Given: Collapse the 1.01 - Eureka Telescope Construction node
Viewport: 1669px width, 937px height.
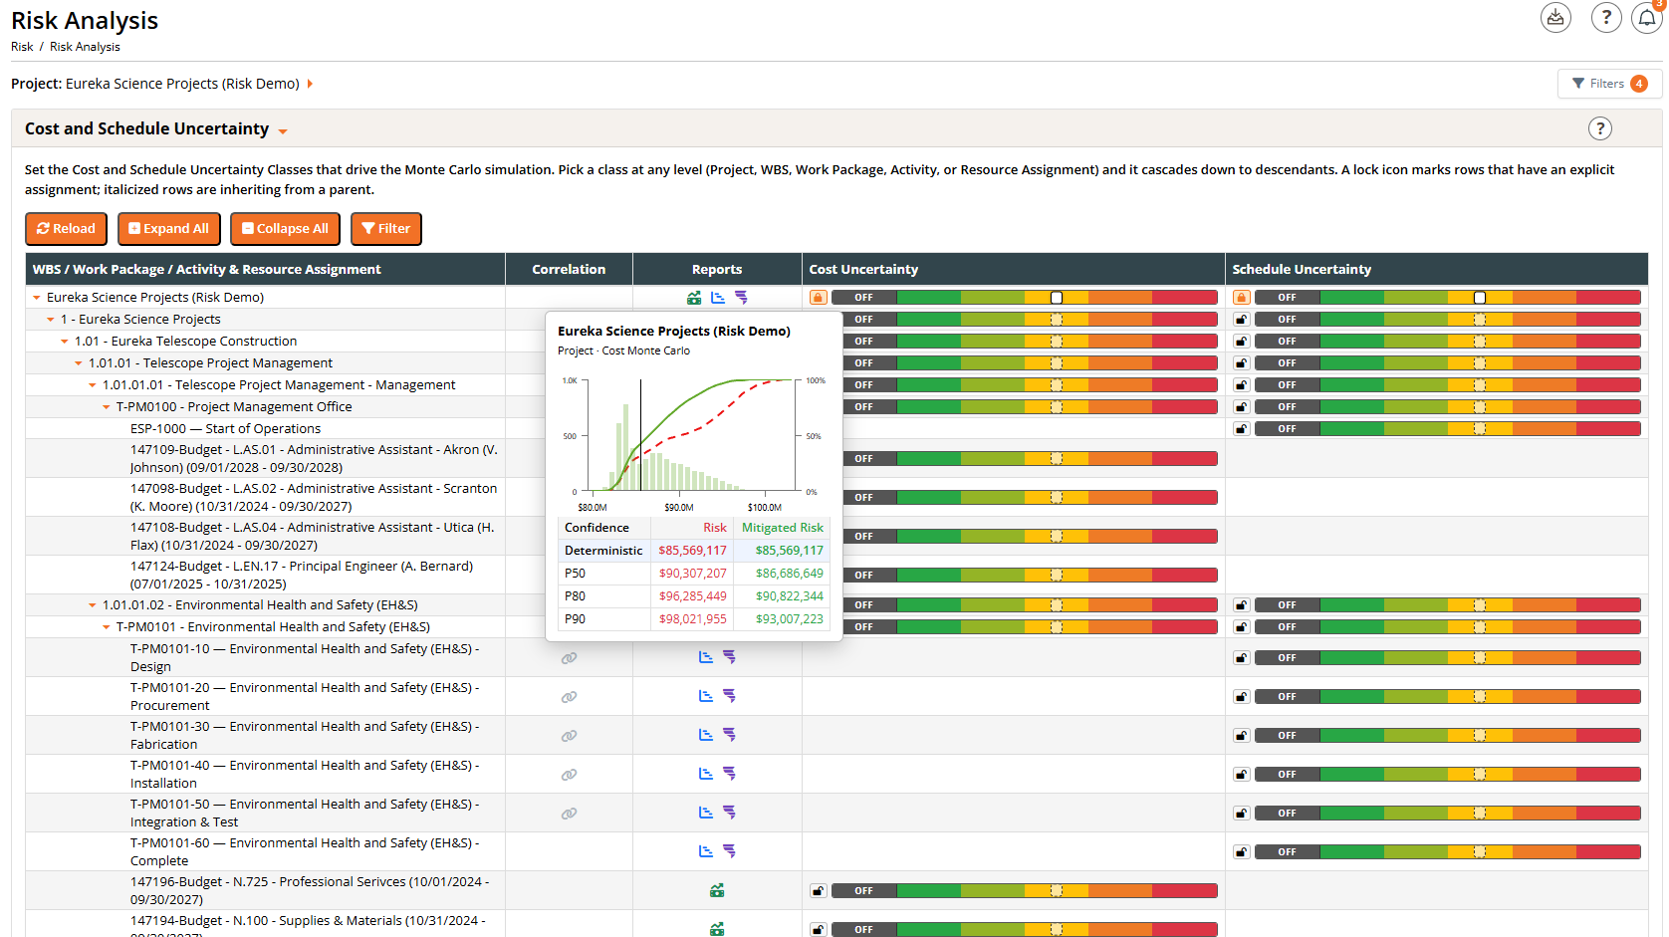Looking at the screenshot, I should point(65,342).
